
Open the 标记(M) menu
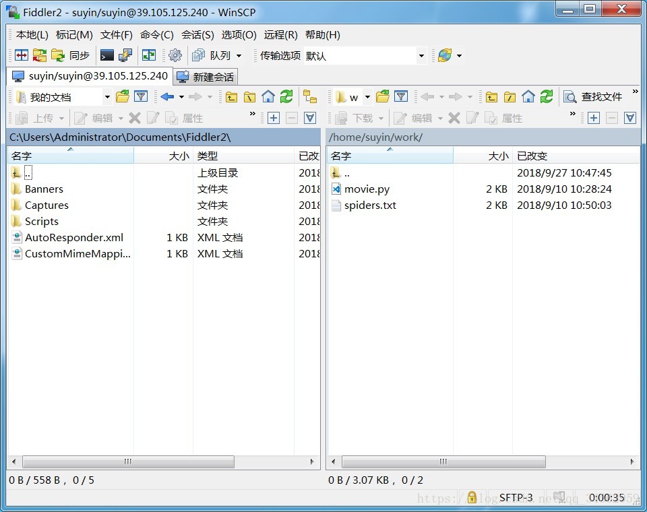coord(74,34)
